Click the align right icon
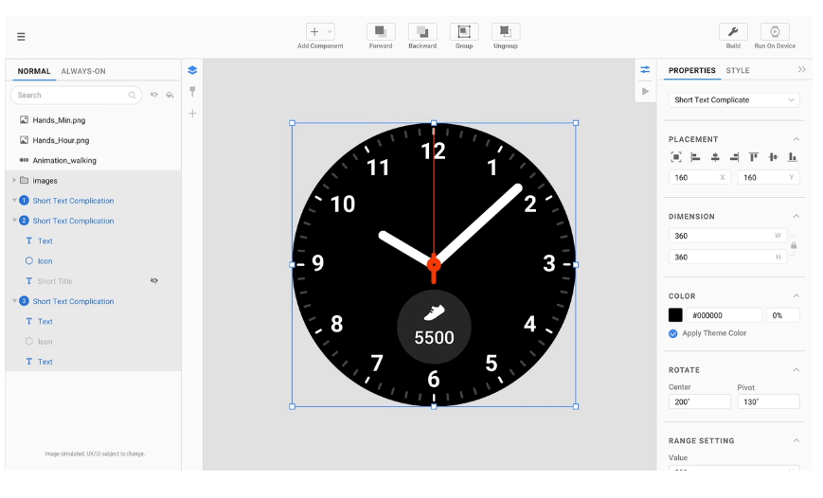 click(734, 157)
